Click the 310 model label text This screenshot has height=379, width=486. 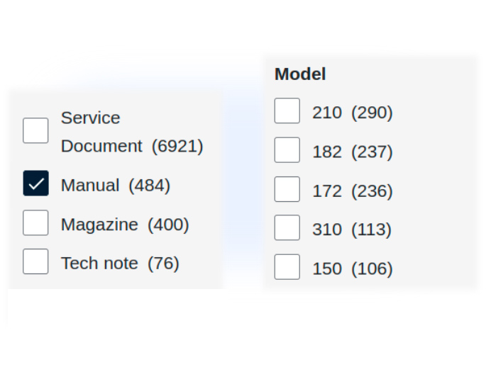click(x=327, y=230)
